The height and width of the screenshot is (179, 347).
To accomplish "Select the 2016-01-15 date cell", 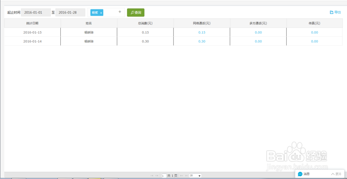I will pyautogui.click(x=32, y=32).
